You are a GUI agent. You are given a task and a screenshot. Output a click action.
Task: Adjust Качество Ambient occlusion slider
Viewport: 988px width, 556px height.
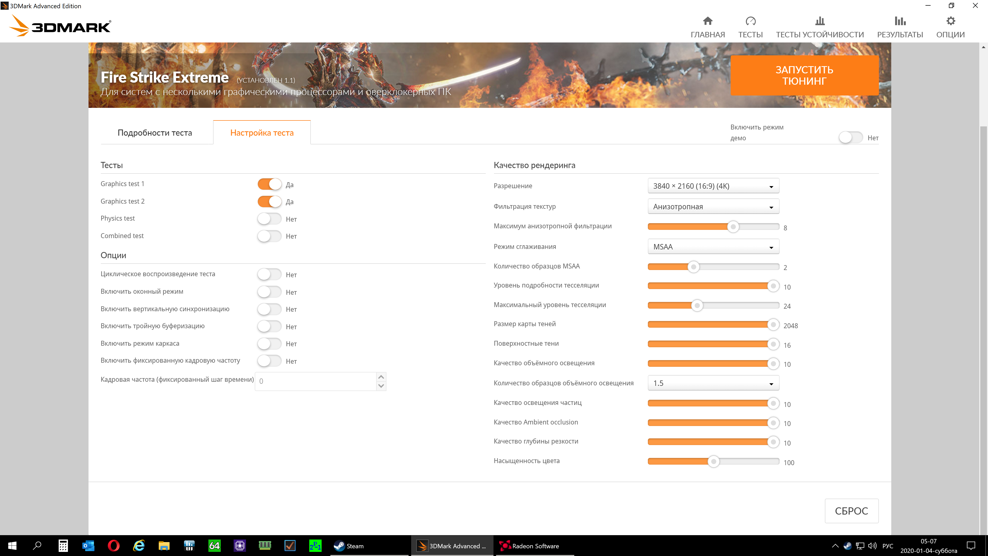773,423
